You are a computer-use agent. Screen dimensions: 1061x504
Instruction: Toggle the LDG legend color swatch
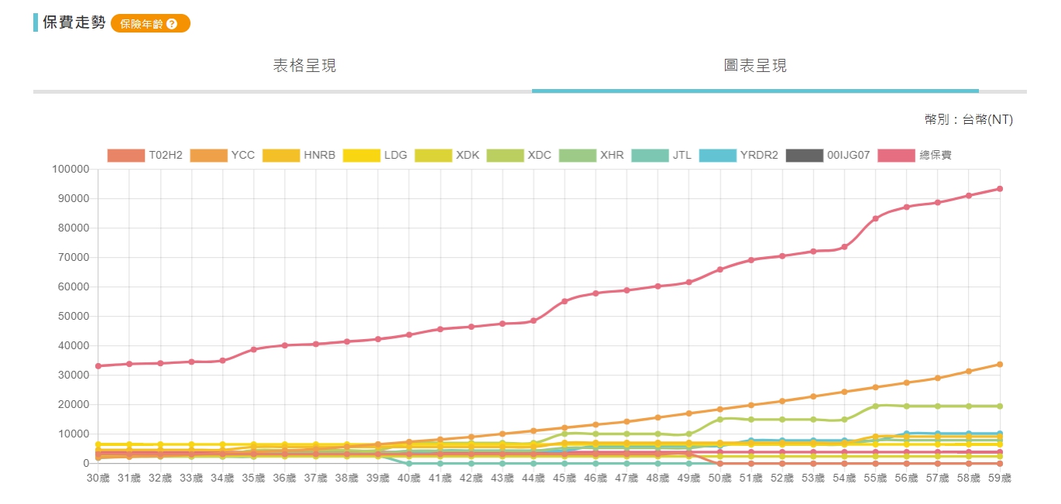coord(361,156)
